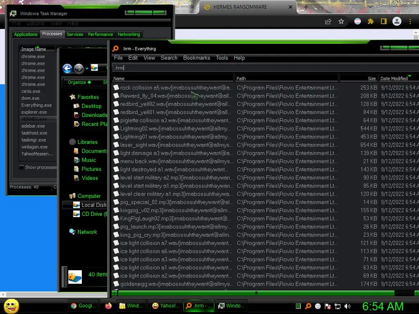Screen dimensions: 419x314
Task: Bookmark page with the star icon
Action: (341, 21)
